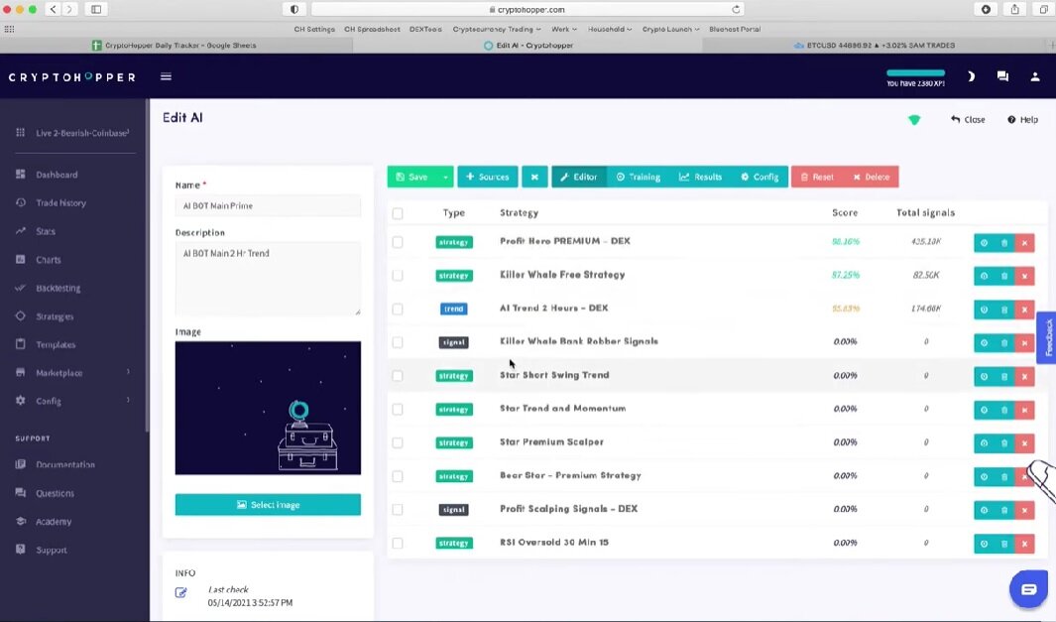This screenshot has height=622, width=1056.
Task: Click the Description text area
Action: click(268, 279)
